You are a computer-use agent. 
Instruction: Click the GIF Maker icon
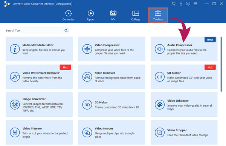(160, 77)
